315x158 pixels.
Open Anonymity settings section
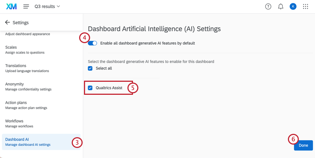coord(41,87)
